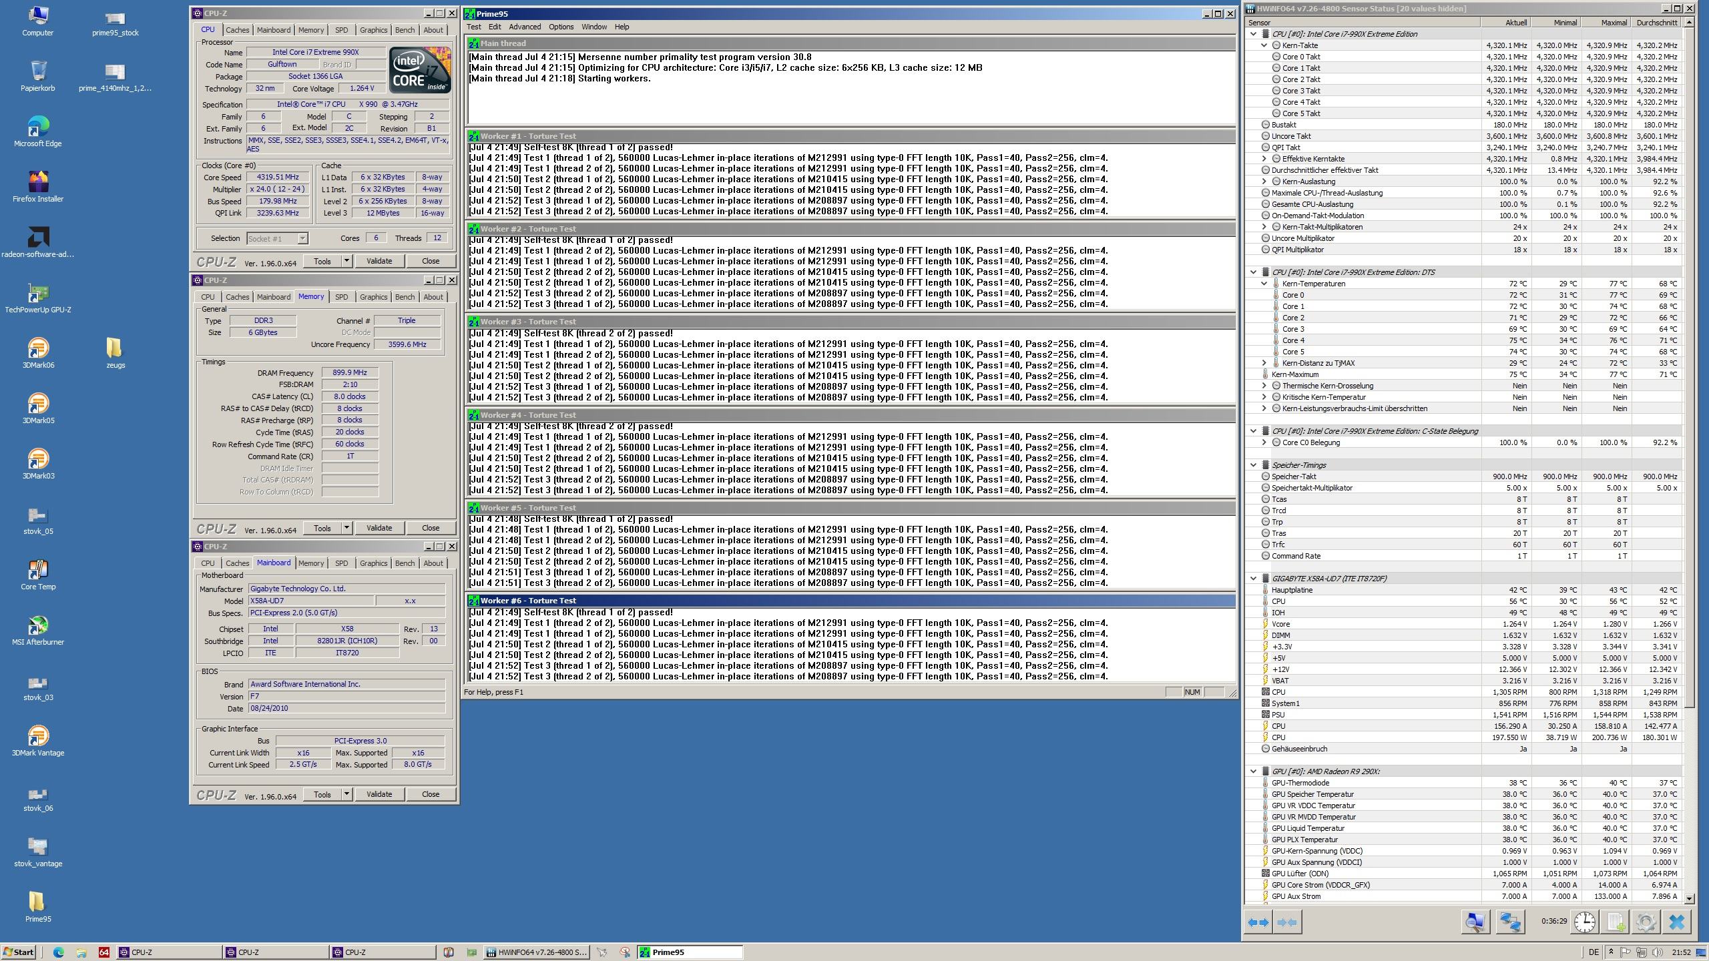
Task: Collapse the Kern-Temperaturen node
Action: tap(1264, 284)
